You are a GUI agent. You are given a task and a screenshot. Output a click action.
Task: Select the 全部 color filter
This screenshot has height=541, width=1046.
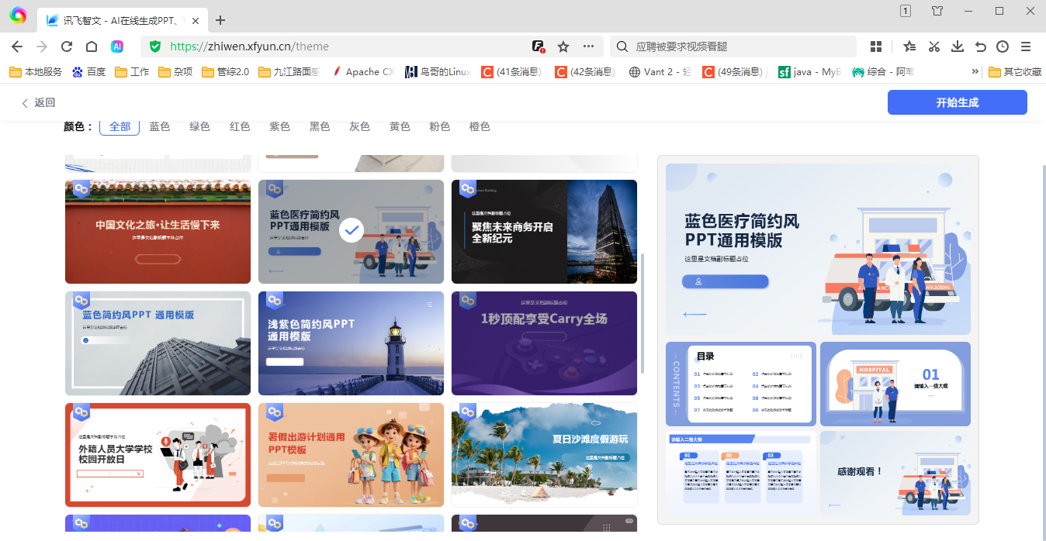(x=119, y=126)
